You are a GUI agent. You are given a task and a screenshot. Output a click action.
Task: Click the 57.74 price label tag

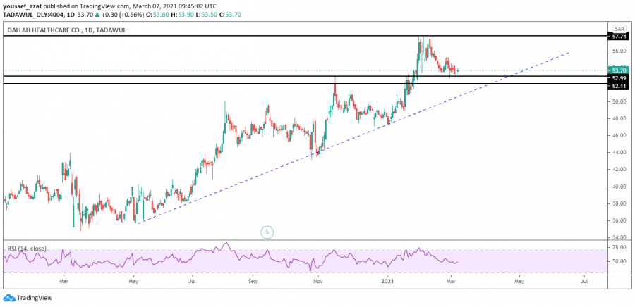tap(619, 35)
